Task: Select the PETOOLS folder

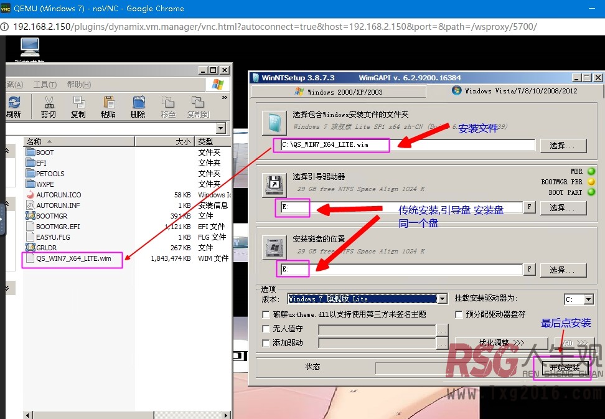Action: coord(45,174)
